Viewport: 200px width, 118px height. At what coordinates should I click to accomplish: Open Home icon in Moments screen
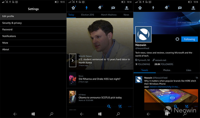pyautogui.click(x=73, y=8)
